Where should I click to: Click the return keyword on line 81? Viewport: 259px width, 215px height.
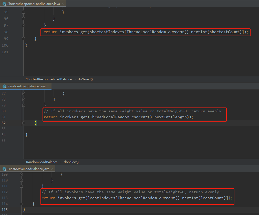point(51,117)
